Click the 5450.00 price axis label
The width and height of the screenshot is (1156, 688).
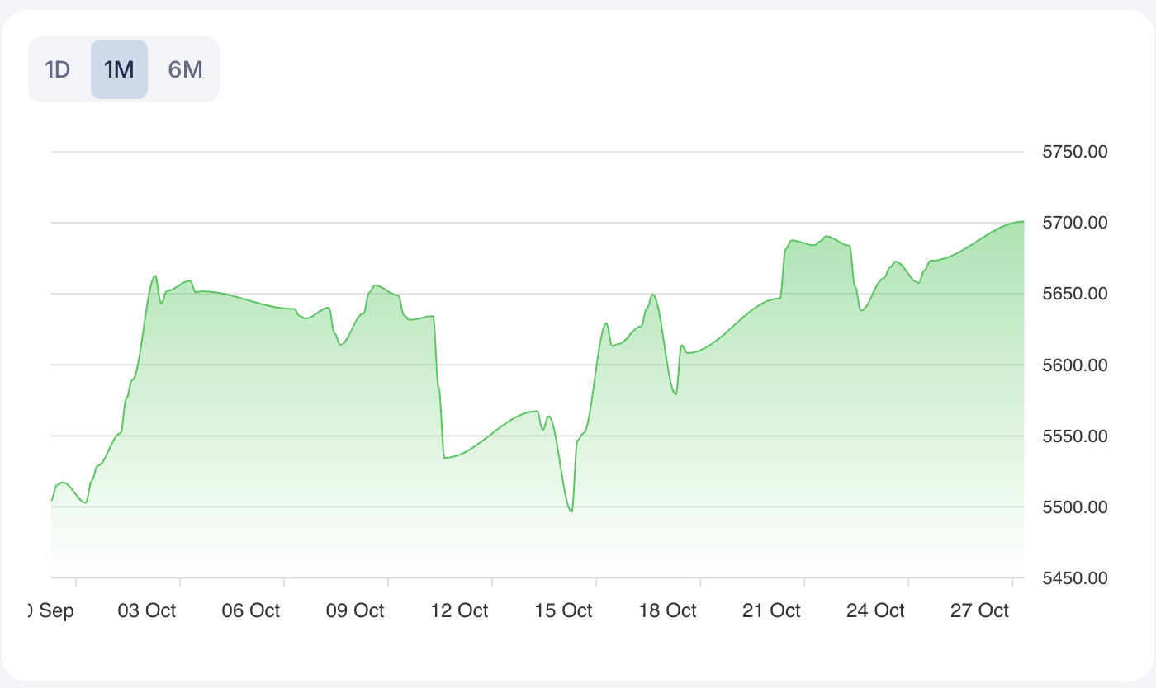[1074, 578]
